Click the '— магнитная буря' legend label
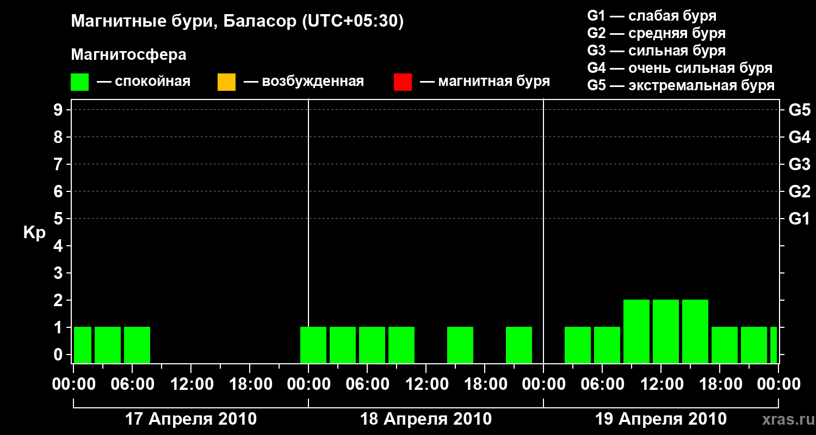 (x=485, y=82)
